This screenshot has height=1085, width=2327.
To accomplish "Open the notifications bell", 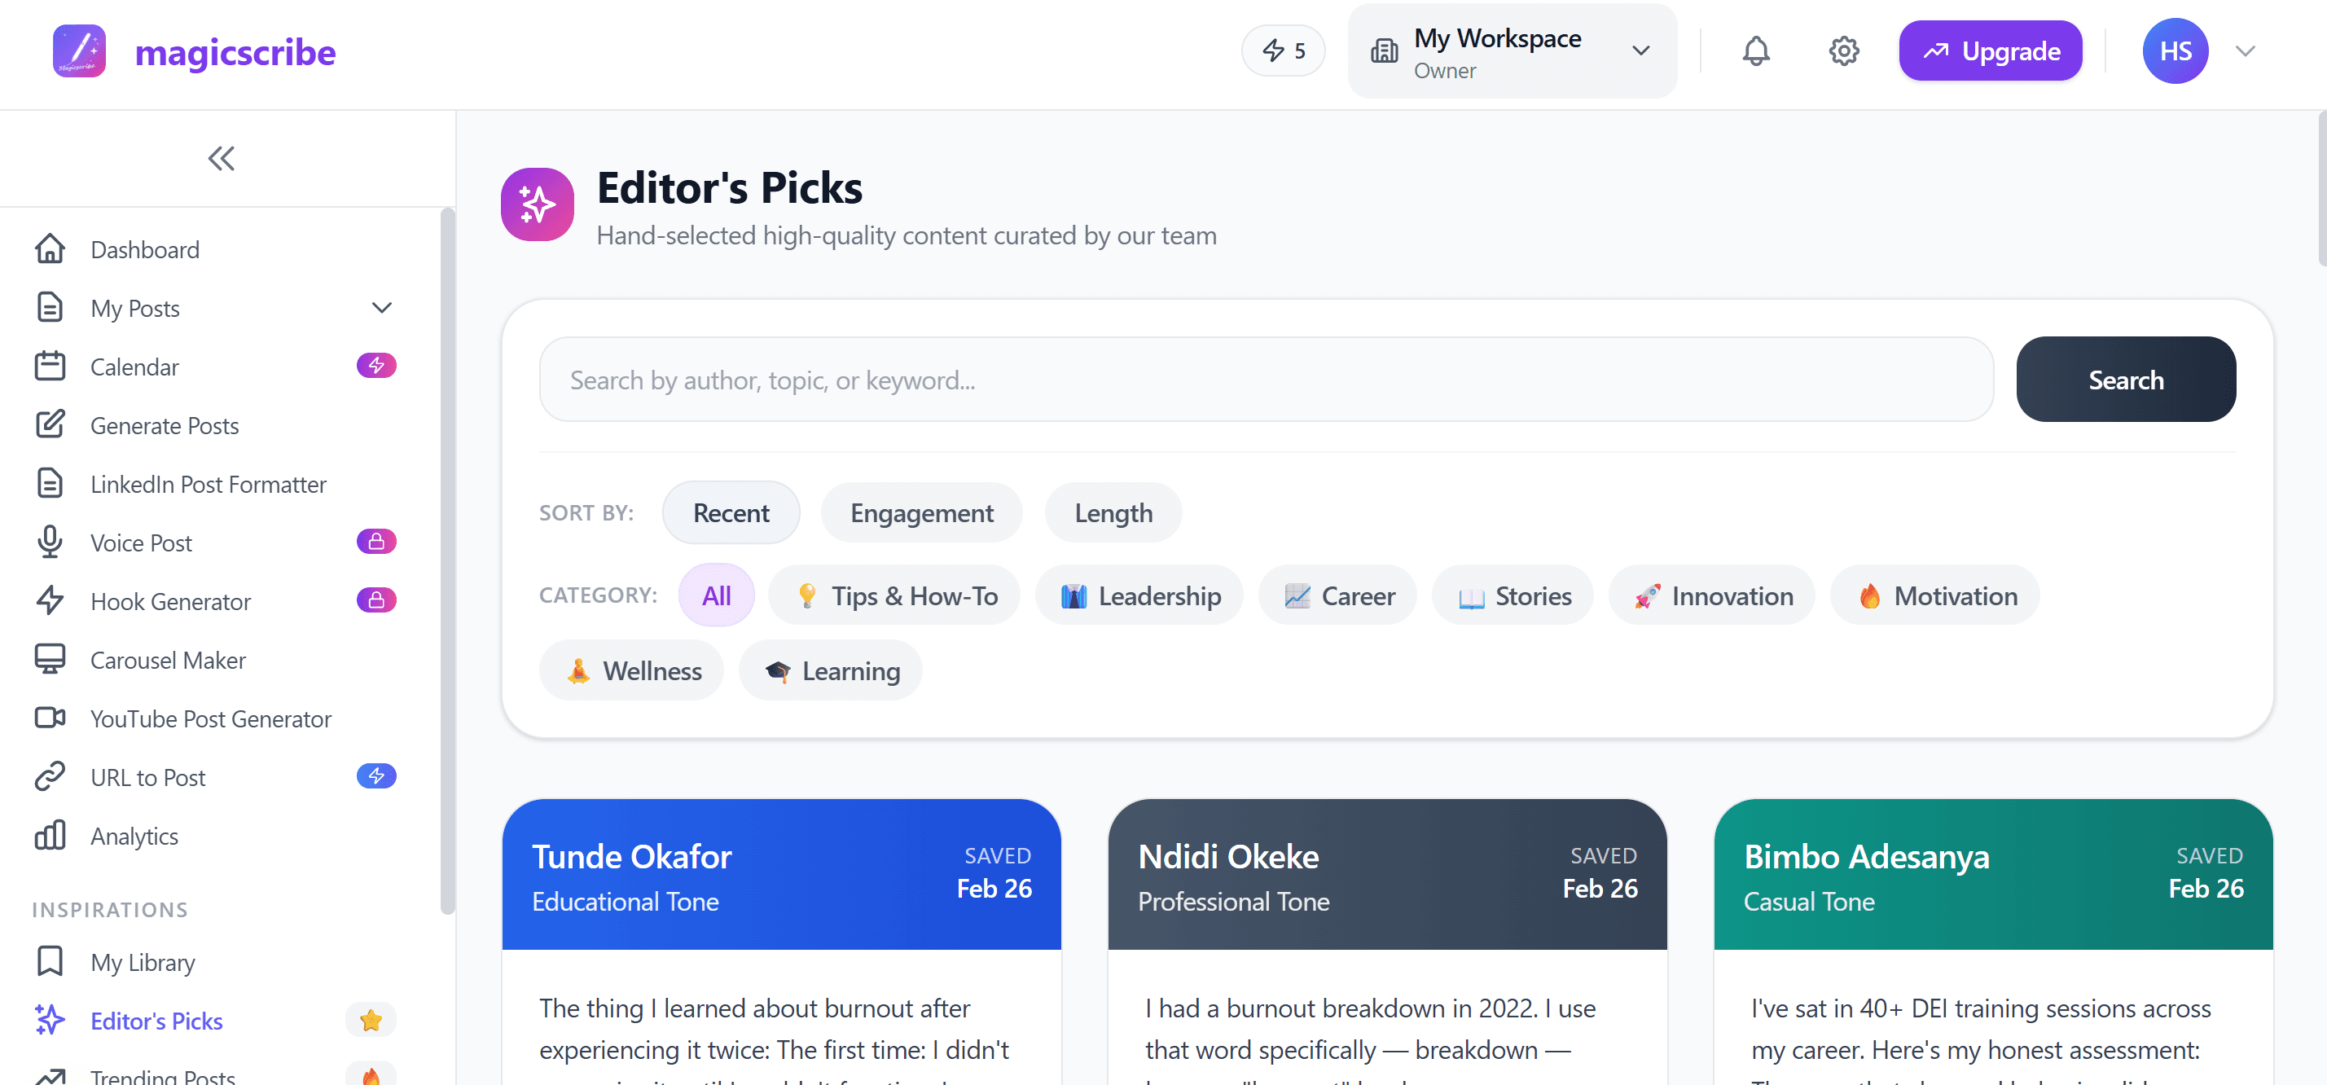I will pos(1755,51).
